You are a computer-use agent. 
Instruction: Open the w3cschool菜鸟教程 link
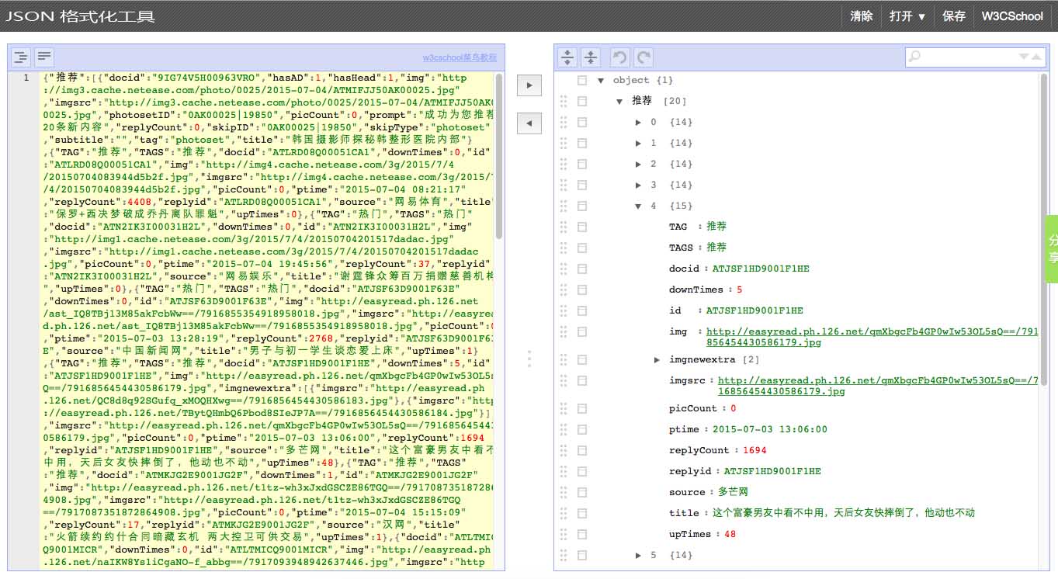(460, 57)
